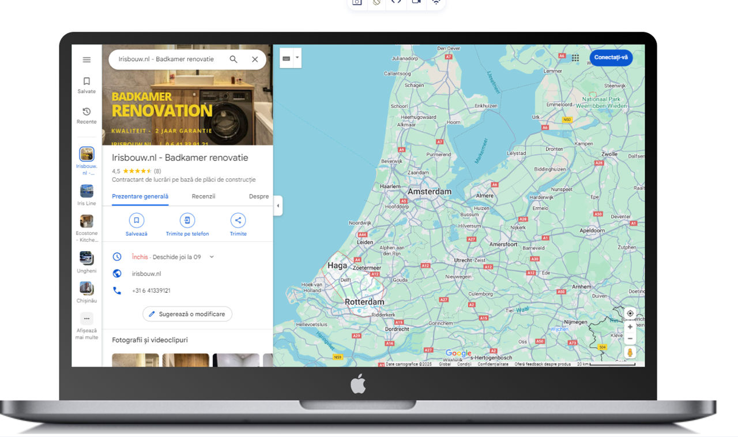Screen dimensions: 738x437
Task: Switch to the Despre tab
Action: (x=259, y=196)
